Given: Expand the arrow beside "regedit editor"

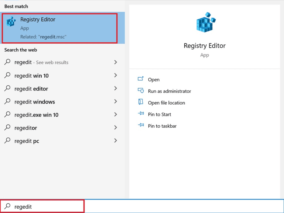Looking at the screenshot, I should [116, 88].
